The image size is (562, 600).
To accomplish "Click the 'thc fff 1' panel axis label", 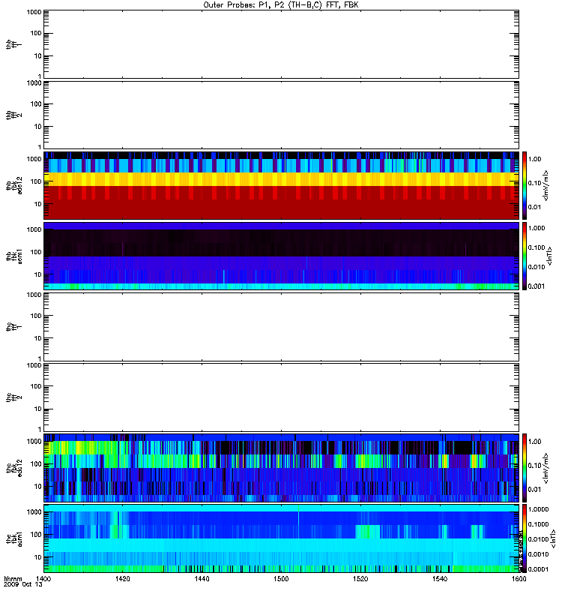I will (13, 327).
